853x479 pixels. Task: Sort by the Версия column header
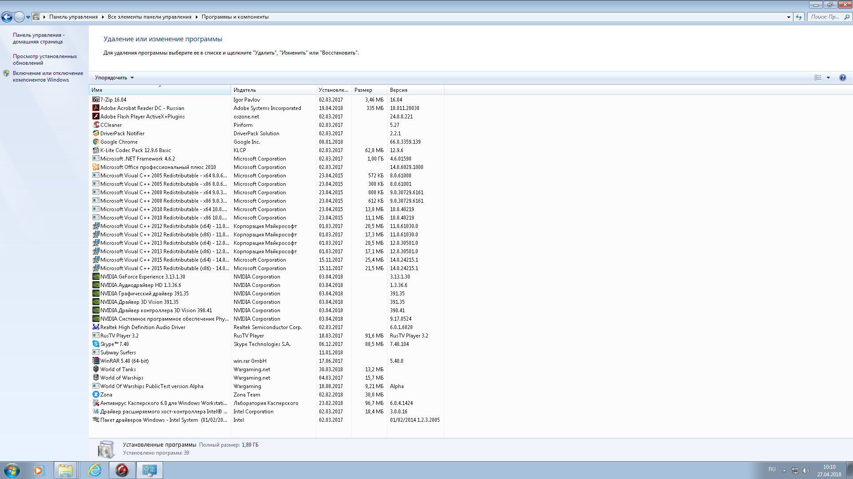415,90
